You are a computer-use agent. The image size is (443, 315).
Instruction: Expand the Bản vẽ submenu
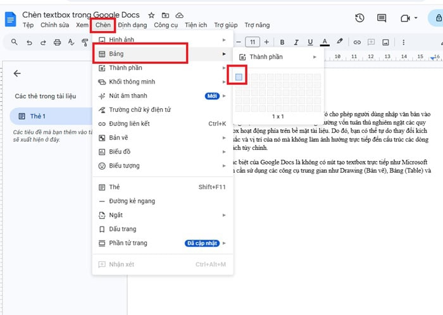pos(163,138)
